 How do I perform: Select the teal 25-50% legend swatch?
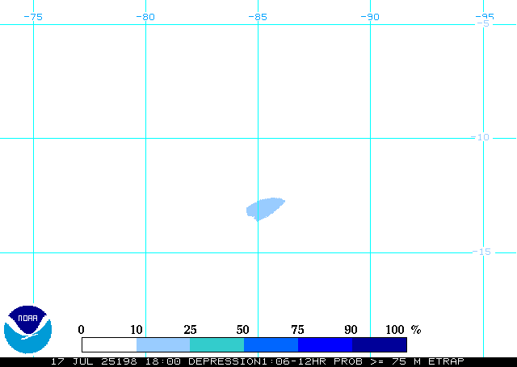217,344
